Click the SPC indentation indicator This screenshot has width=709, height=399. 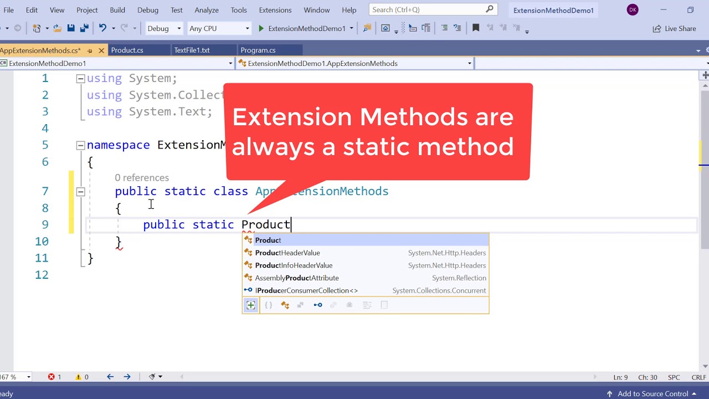674,377
